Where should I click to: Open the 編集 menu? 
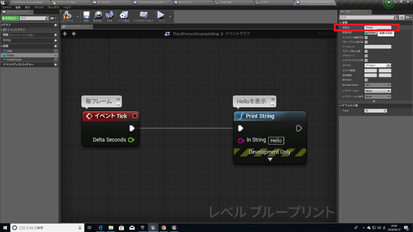(x=18, y=7)
